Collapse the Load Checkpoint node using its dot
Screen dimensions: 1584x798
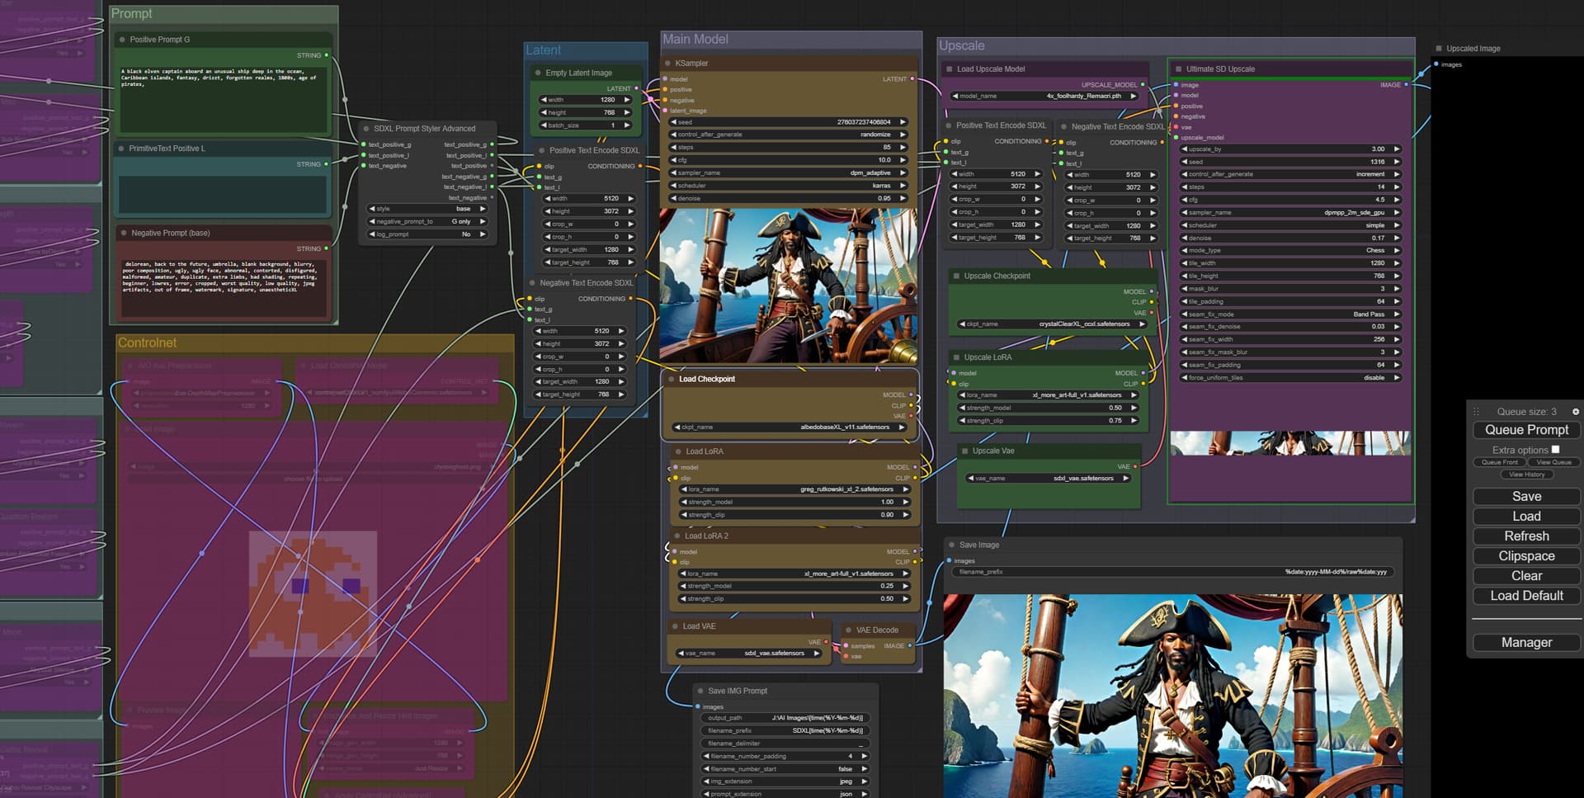(671, 380)
